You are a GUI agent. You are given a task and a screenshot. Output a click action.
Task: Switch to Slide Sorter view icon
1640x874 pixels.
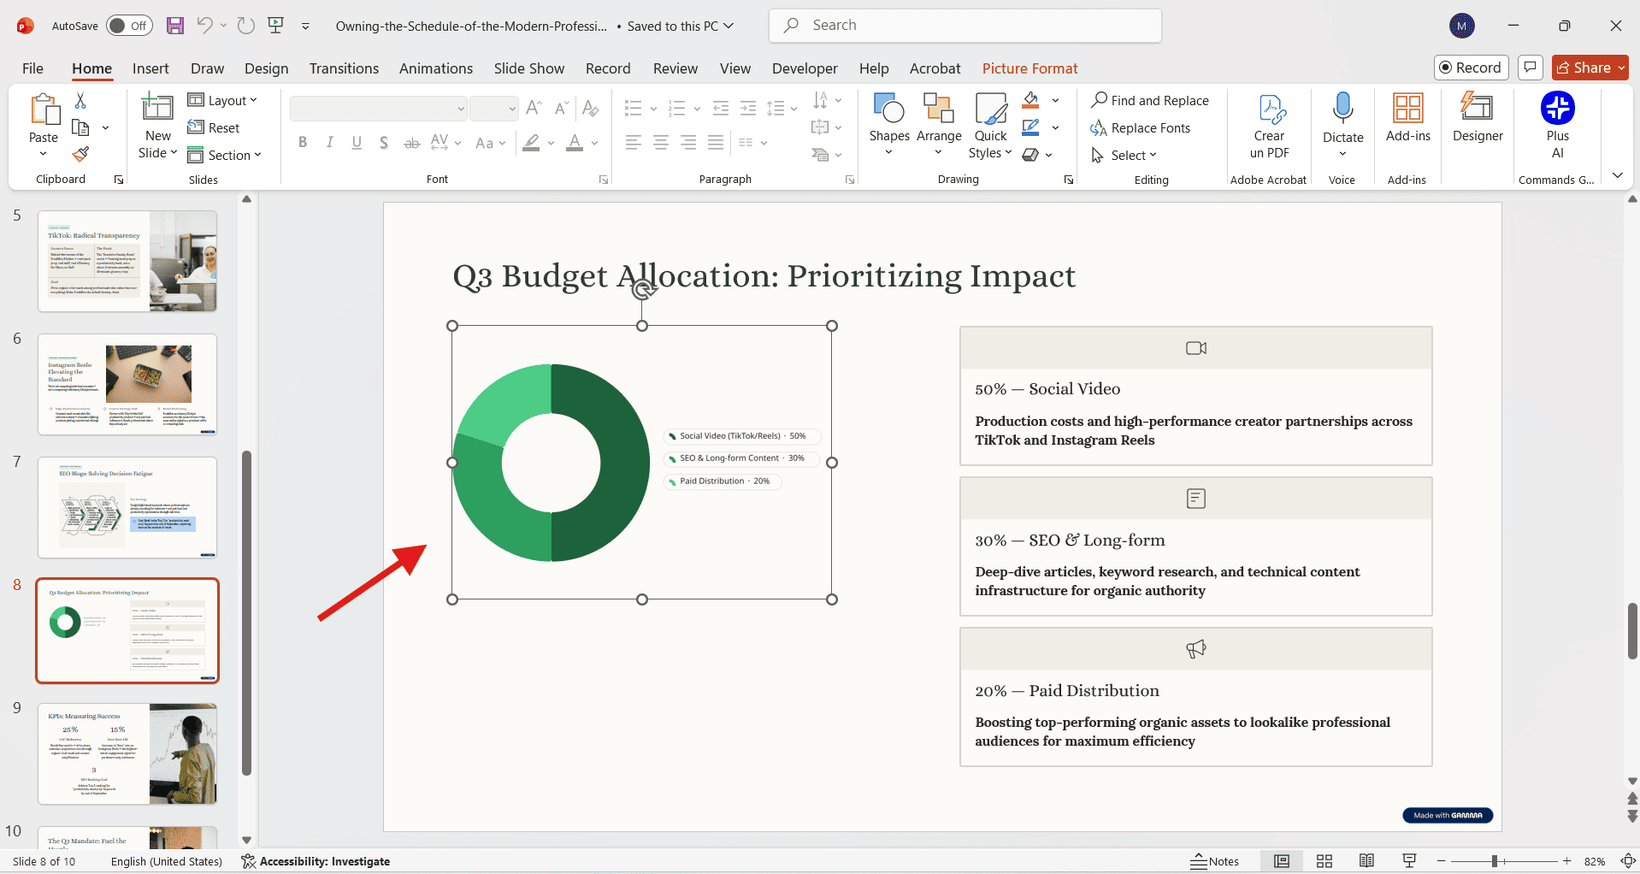coord(1324,861)
